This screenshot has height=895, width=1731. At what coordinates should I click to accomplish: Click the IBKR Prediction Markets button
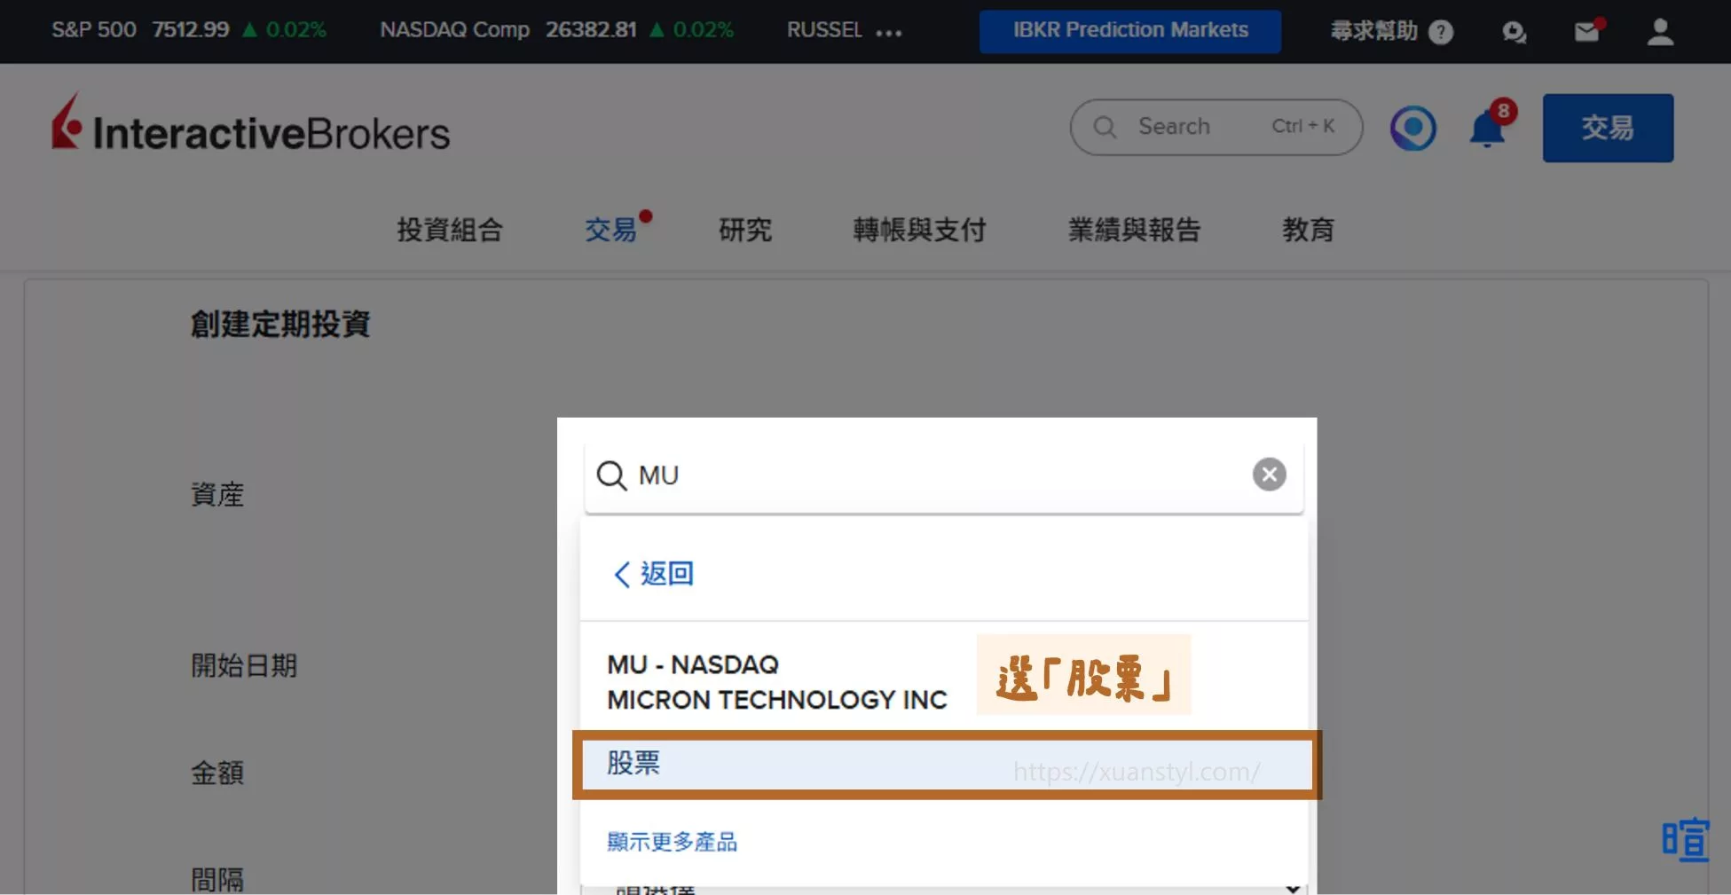[x=1129, y=31]
